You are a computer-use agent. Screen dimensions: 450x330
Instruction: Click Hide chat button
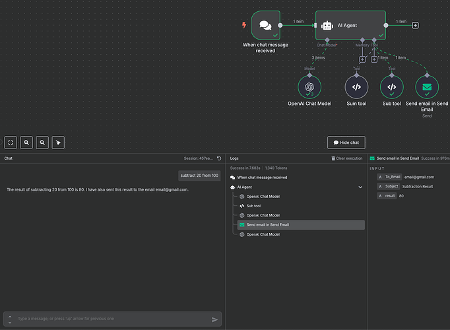click(x=346, y=143)
